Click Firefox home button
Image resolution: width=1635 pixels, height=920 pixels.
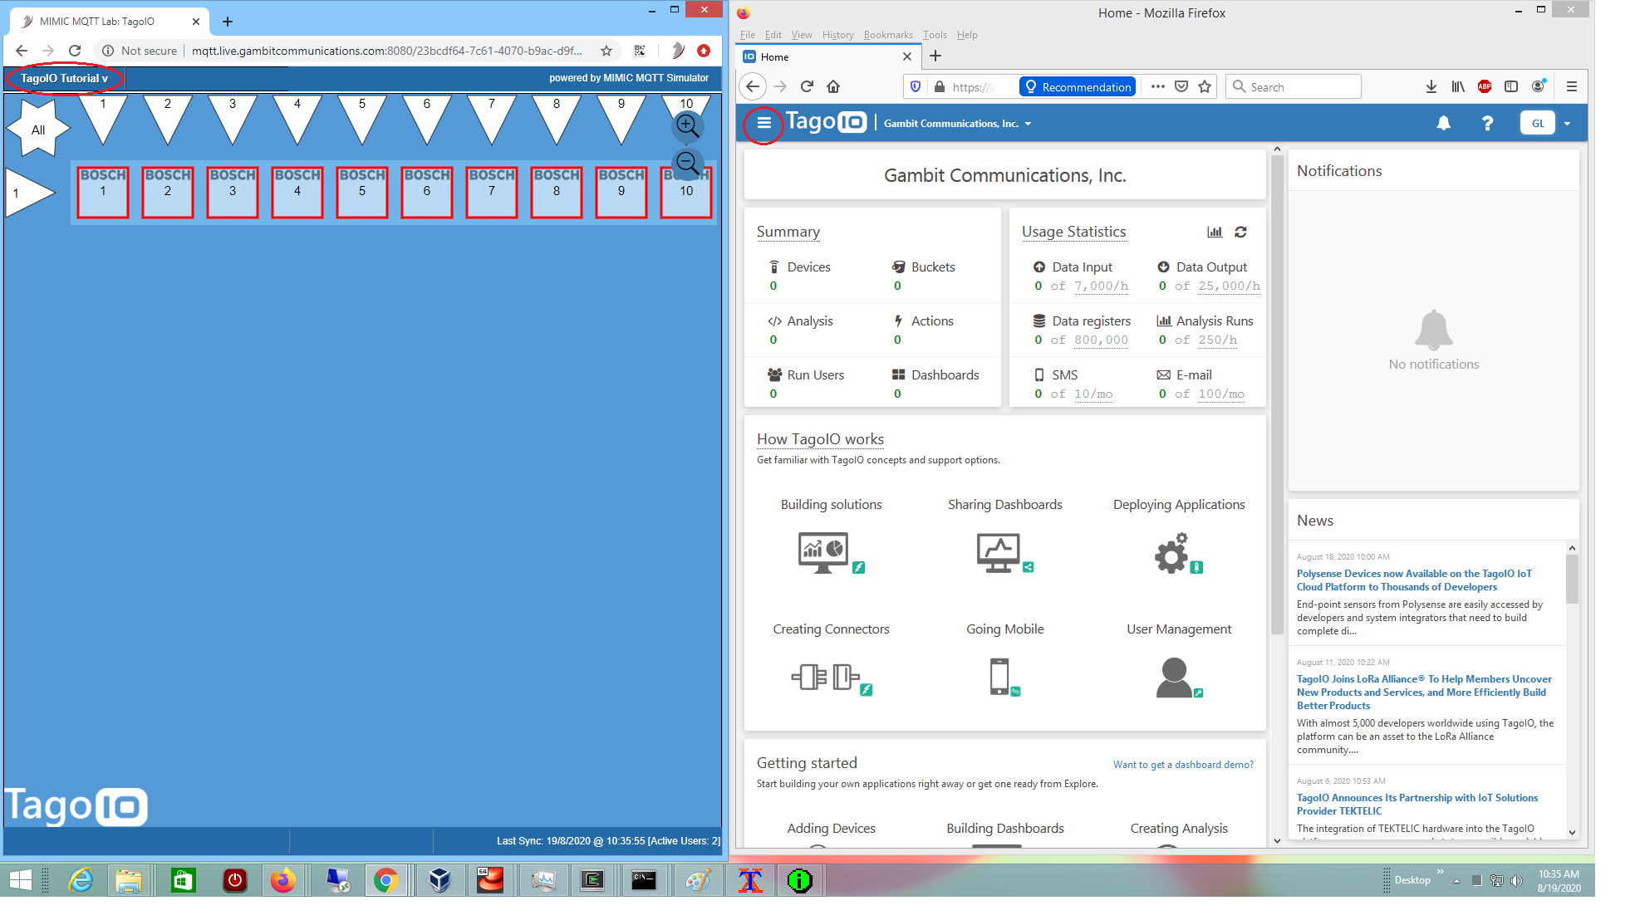click(x=833, y=86)
